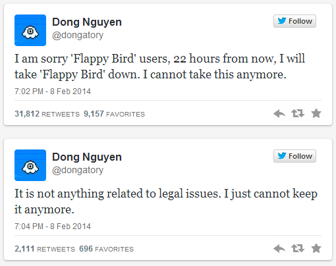Screen dimensions: 336x266
Task: Open Dong Nguyen profile name in second tweet
Action: point(87,157)
